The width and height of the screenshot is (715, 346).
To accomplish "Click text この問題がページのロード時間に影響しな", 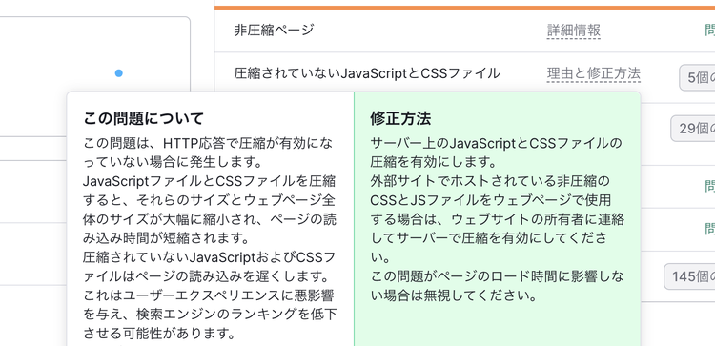I will pos(497,276).
